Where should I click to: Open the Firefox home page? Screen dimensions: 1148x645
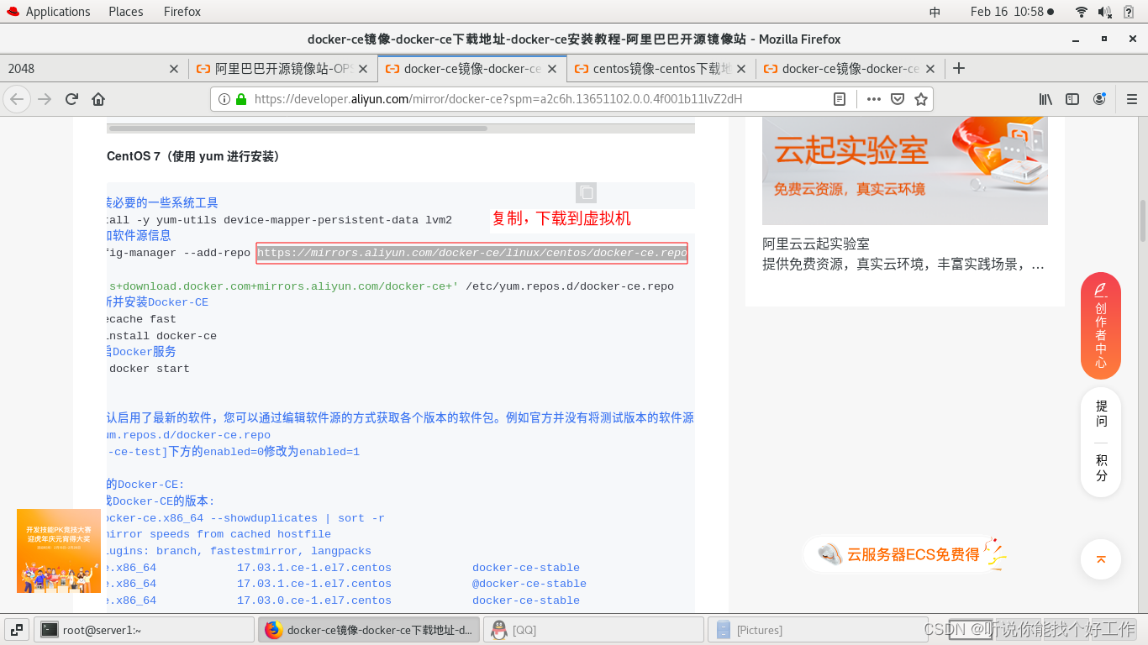click(98, 99)
